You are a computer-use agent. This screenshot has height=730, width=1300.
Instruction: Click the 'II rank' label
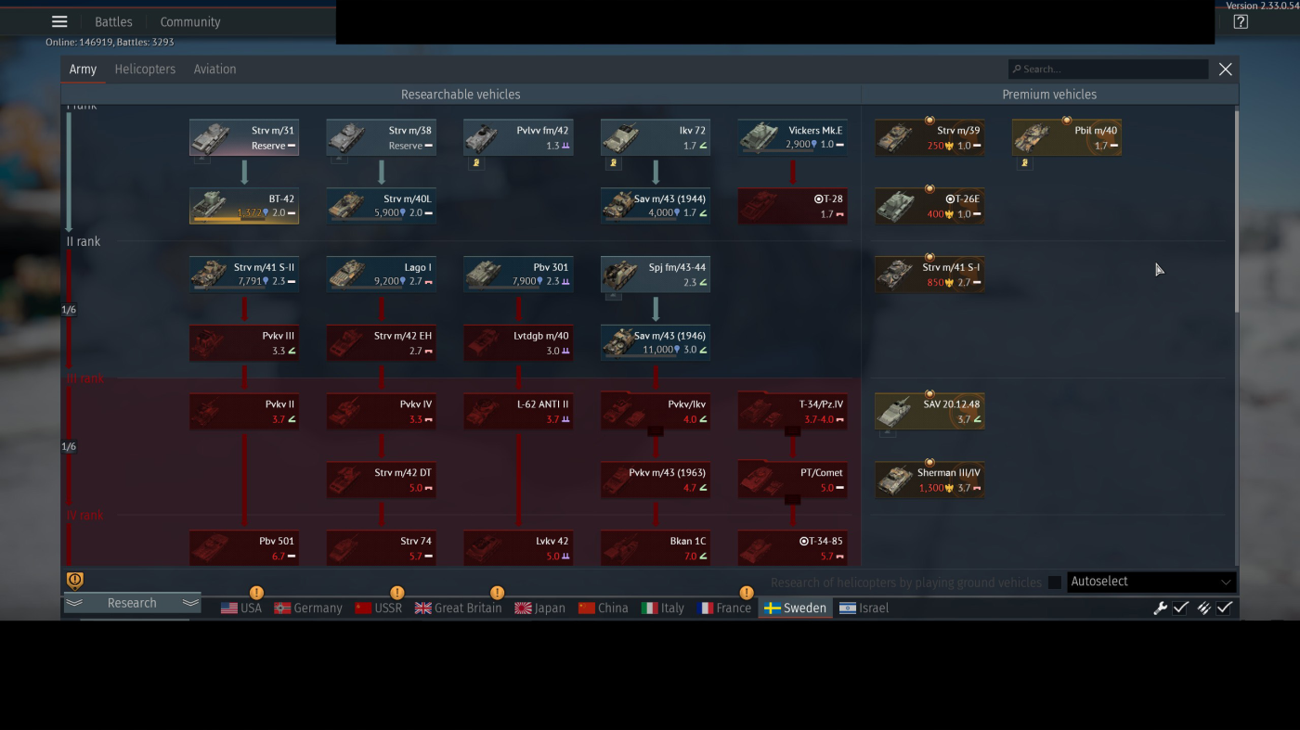tap(84, 241)
